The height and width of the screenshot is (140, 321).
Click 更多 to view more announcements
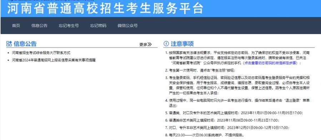point(143,44)
